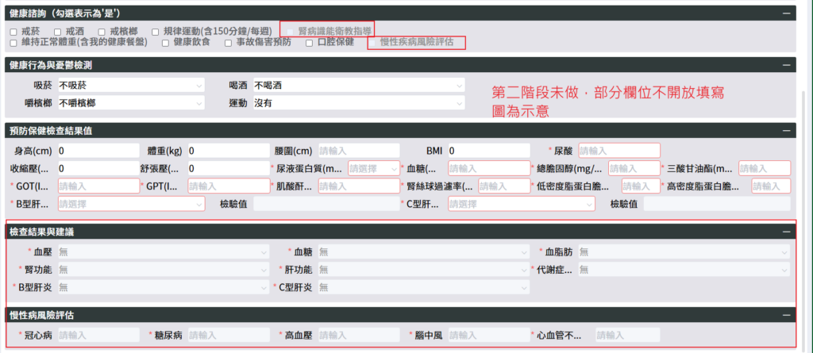
Task: Click the 身高(cm) input field
Action: point(97,150)
